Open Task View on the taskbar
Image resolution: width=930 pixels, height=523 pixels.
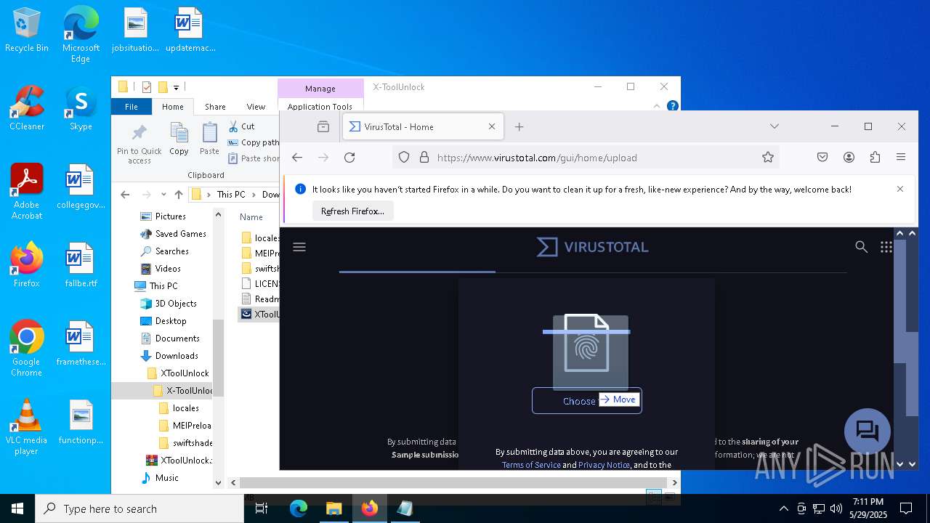pos(262,508)
